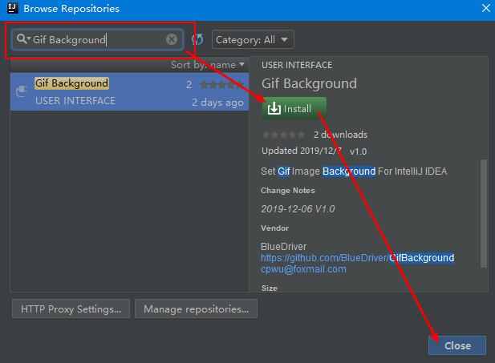
Task: Click the 'v1.0' version text
Action: pyautogui.click(x=358, y=151)
